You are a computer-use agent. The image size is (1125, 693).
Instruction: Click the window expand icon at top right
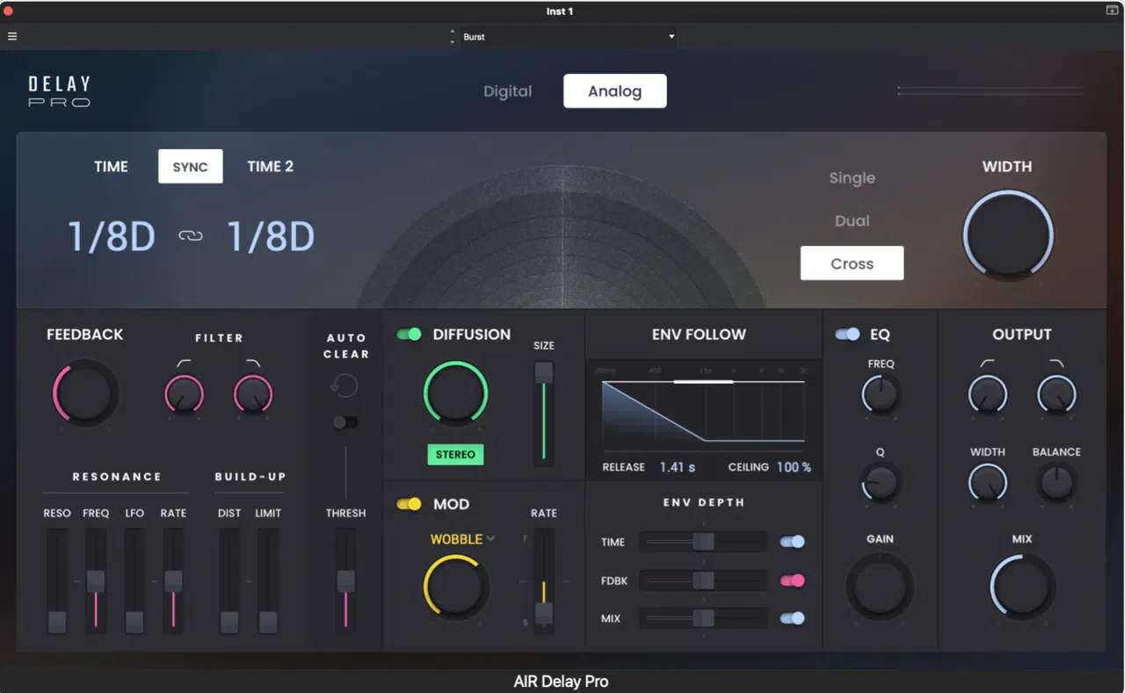coord(1112,11)
